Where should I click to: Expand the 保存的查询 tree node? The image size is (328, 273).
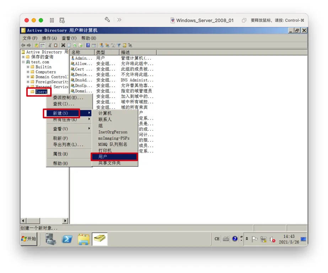pos(23,57)
